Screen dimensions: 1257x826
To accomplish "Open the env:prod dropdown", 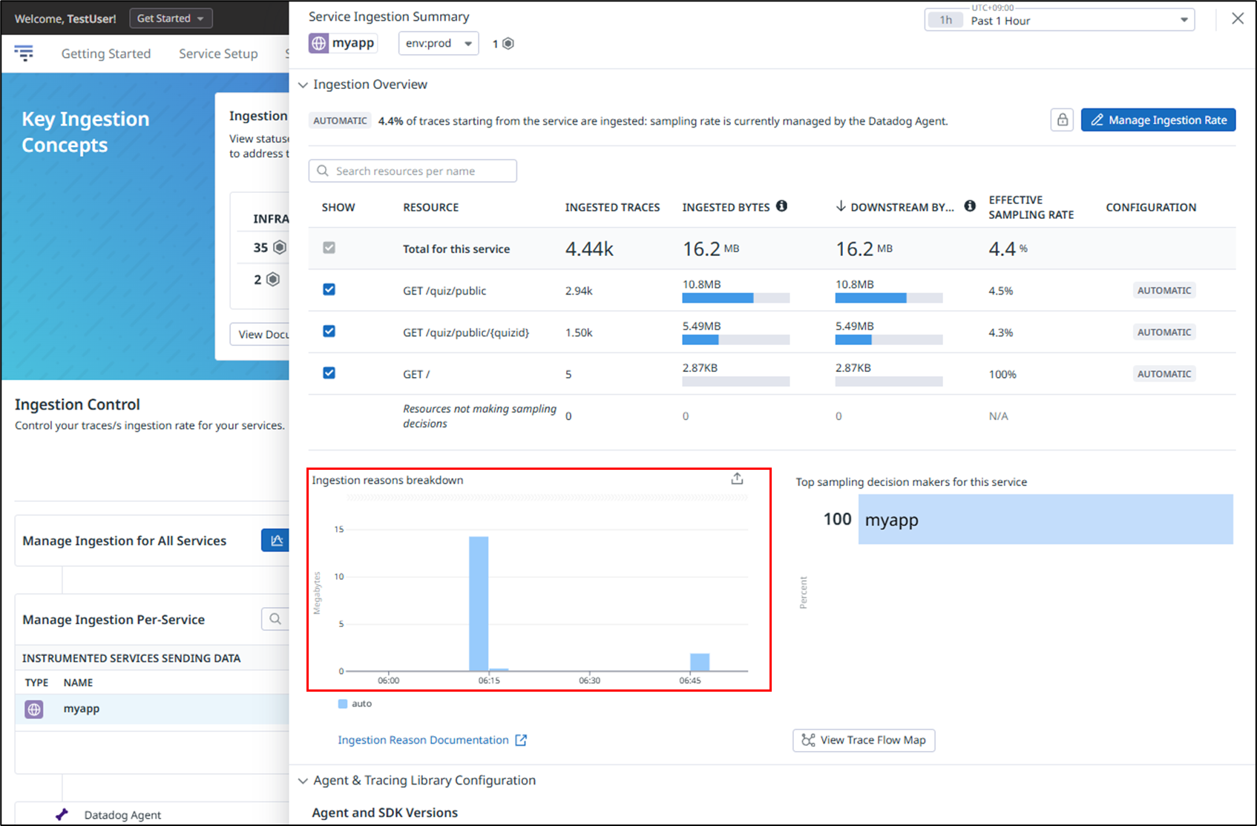I will coord(439,44).
